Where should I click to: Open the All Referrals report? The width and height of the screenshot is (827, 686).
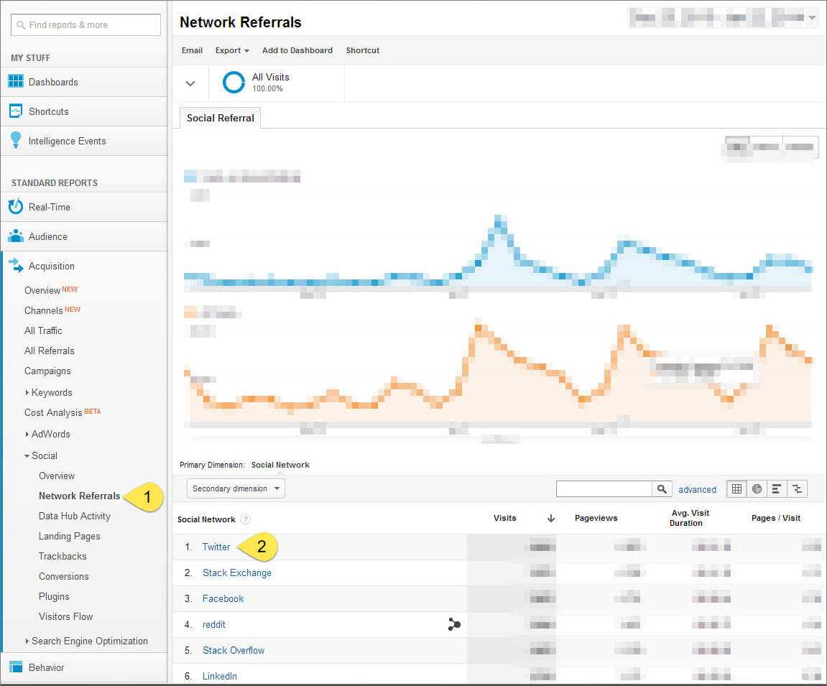tap(49, 350)
